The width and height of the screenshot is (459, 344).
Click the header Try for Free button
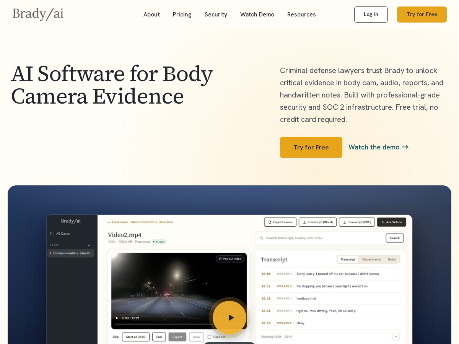point(422,15)
